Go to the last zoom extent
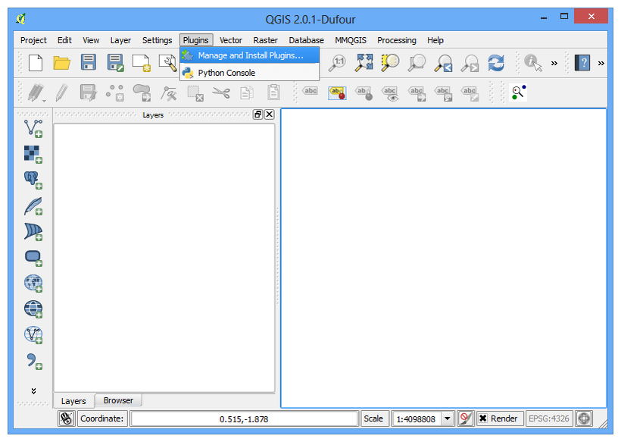 click(x=443, y=63)
